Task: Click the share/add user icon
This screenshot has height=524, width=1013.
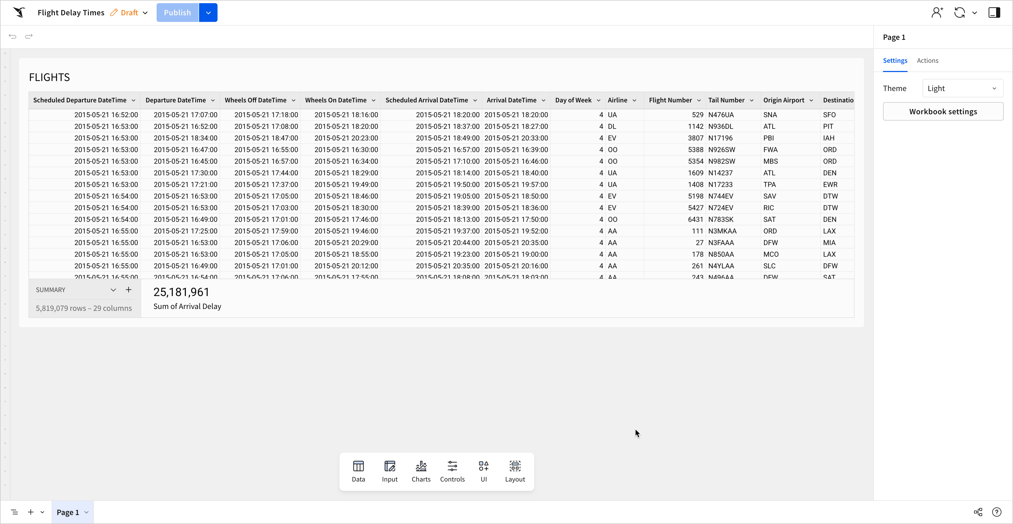Action: 937,13
